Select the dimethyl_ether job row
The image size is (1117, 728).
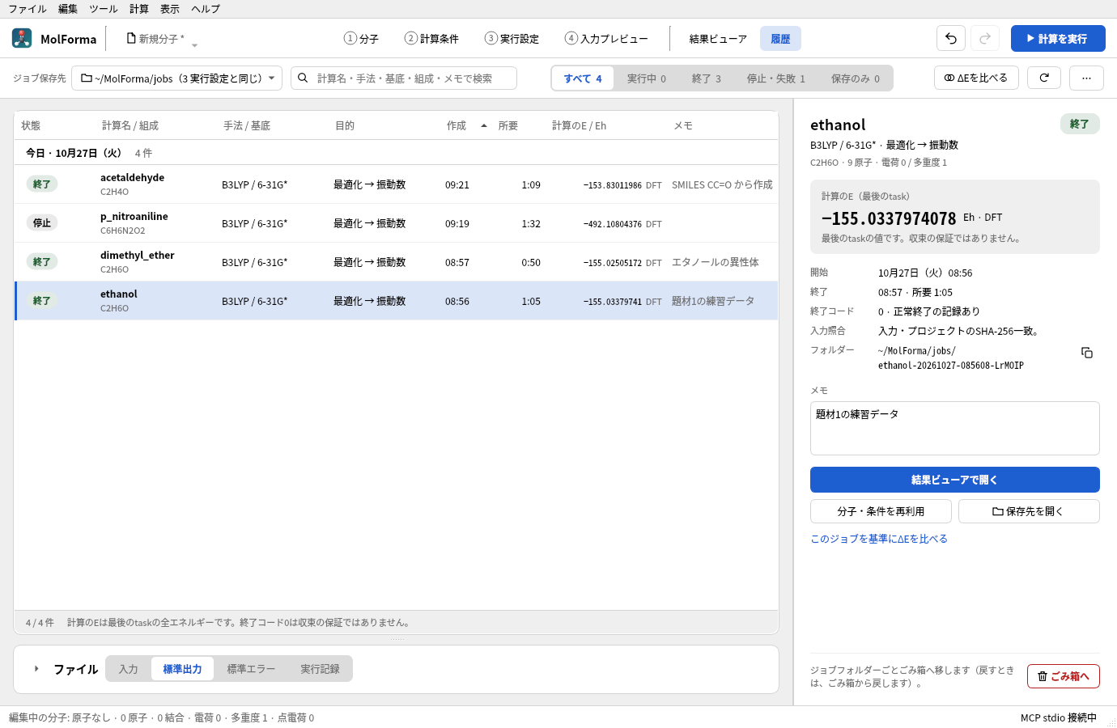point(397,262)
